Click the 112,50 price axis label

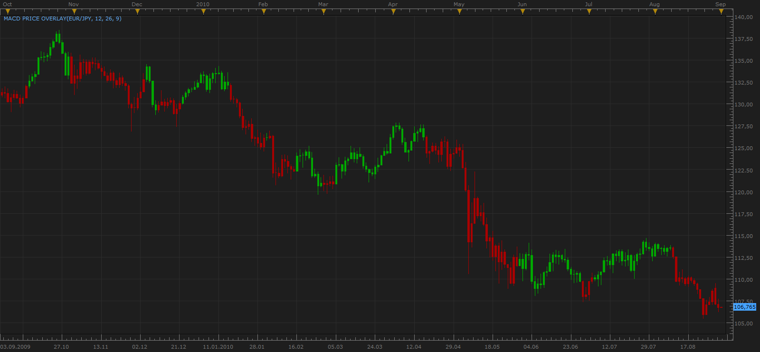(744, 258)
